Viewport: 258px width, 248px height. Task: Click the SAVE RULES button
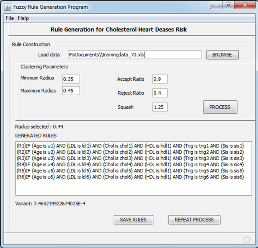click(133, 220)
